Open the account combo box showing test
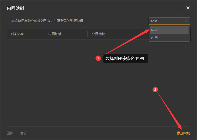This screenshot has width=197, height=140. tap(166, 21)
